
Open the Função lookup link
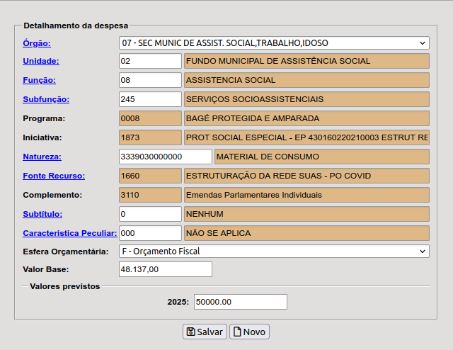click(39, 80)
